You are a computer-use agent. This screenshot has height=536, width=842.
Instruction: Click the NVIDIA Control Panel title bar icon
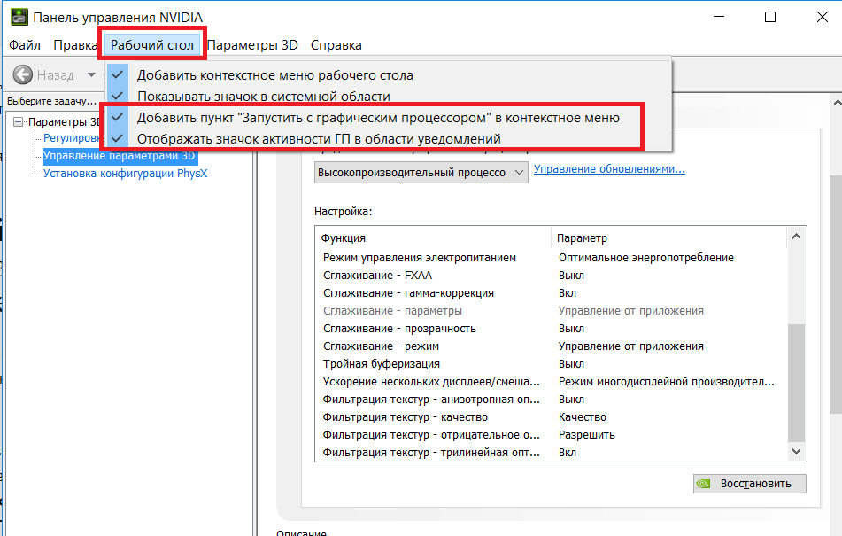(x=19, y=17)
